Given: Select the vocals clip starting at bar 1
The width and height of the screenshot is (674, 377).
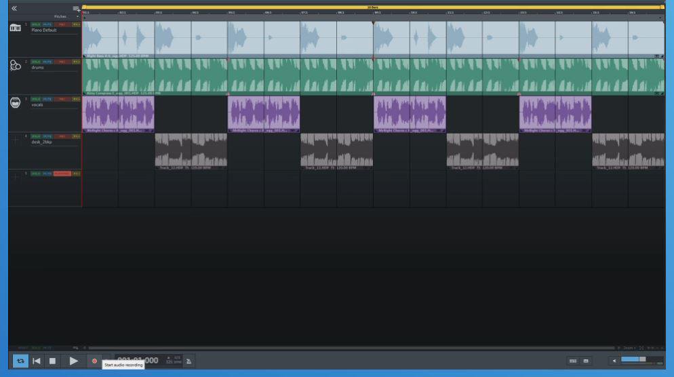Looking at the screenshot, I should [118, 114].
